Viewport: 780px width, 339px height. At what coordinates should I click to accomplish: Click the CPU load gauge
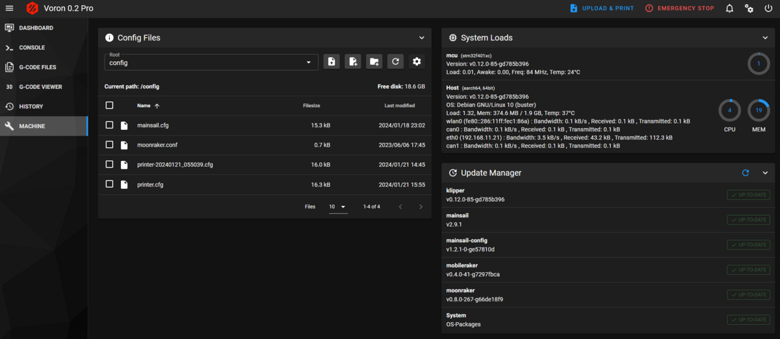pos(729,110)
